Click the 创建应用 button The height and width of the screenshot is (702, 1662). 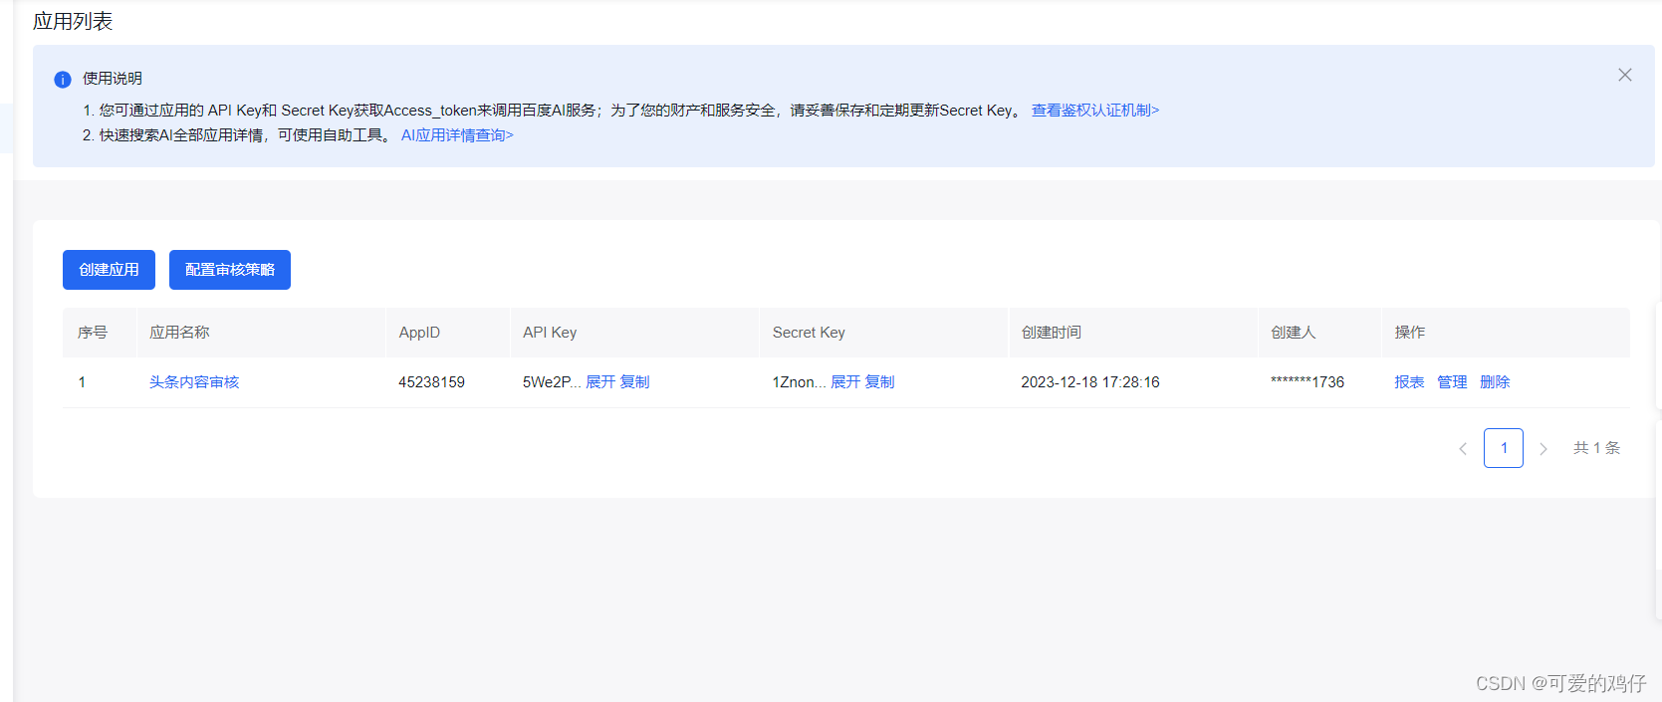pyautogui.click(x=109, y=270)
